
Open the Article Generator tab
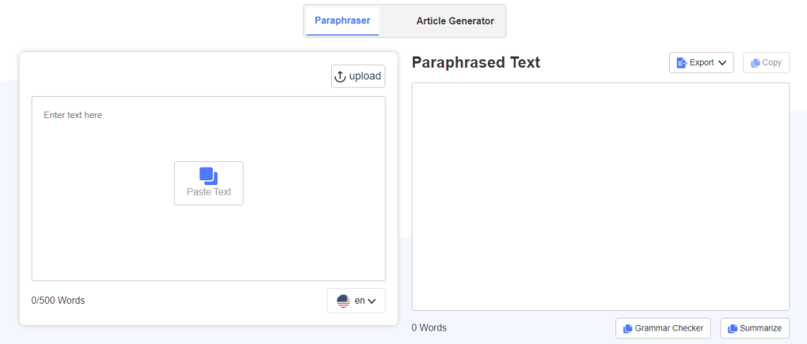pyautogui.click(x=455, y=21)
